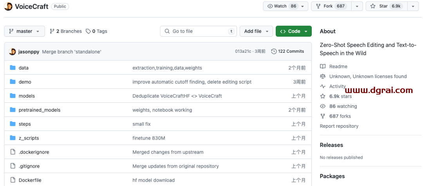
Task: Open the 0 Tags link
Action: coord(96,31)
